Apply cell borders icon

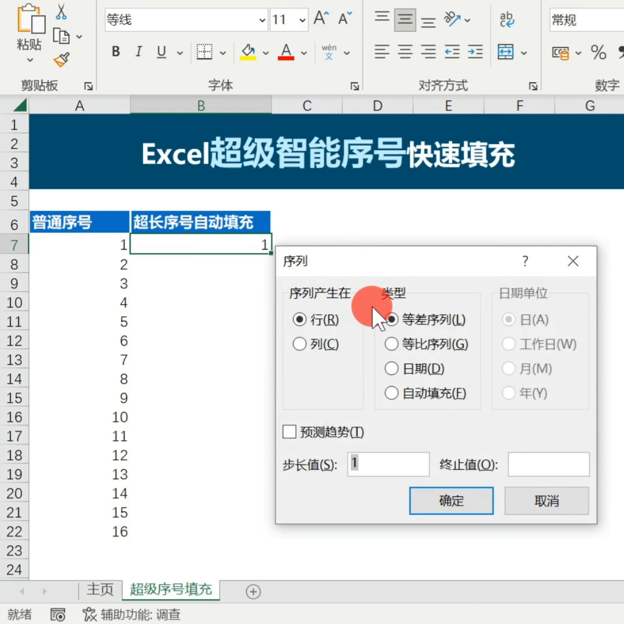click(205, 52)
